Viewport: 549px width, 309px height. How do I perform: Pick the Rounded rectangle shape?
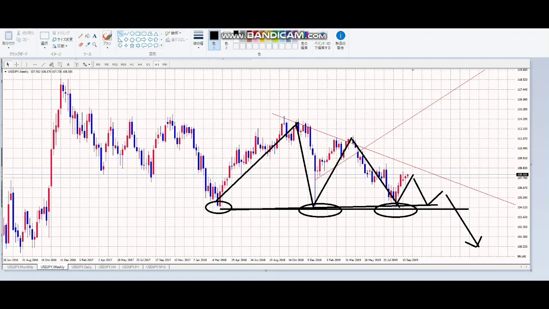pos(144,34)
